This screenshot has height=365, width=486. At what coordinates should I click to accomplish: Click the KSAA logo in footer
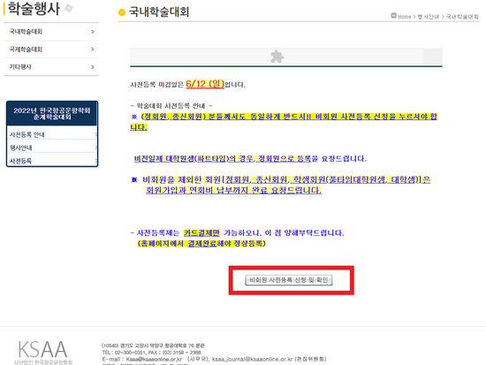click(42, 352)
